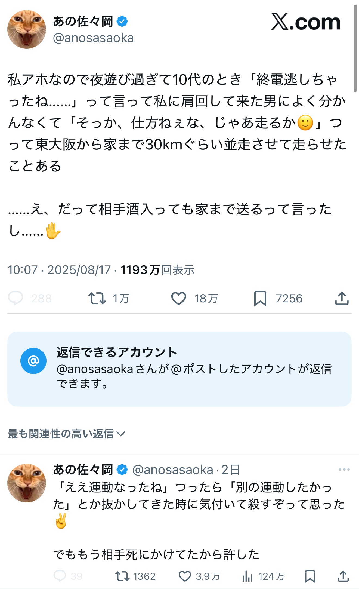The width and height of the screenshot is (359, 589).
Task: Share the main post using share icon
Action: pos(342,298)
